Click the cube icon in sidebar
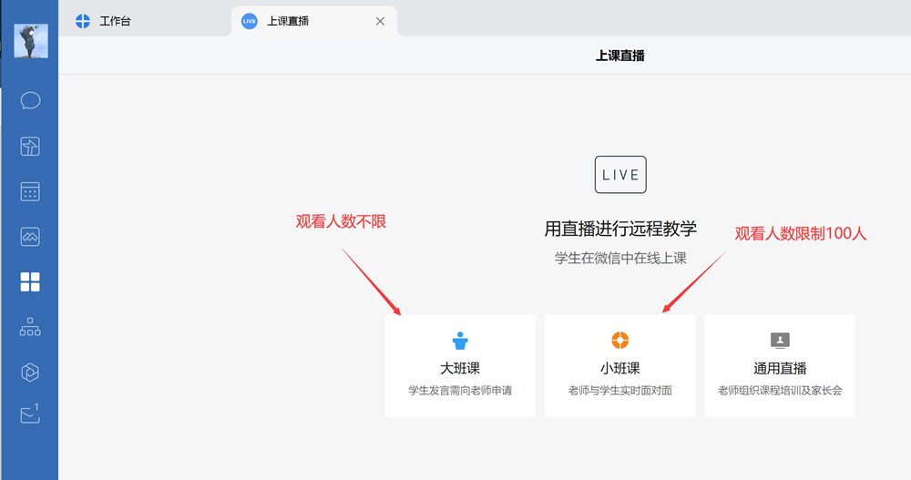This screenshot has width=911, height=480. pyautogui.click(x=30, y=372)
